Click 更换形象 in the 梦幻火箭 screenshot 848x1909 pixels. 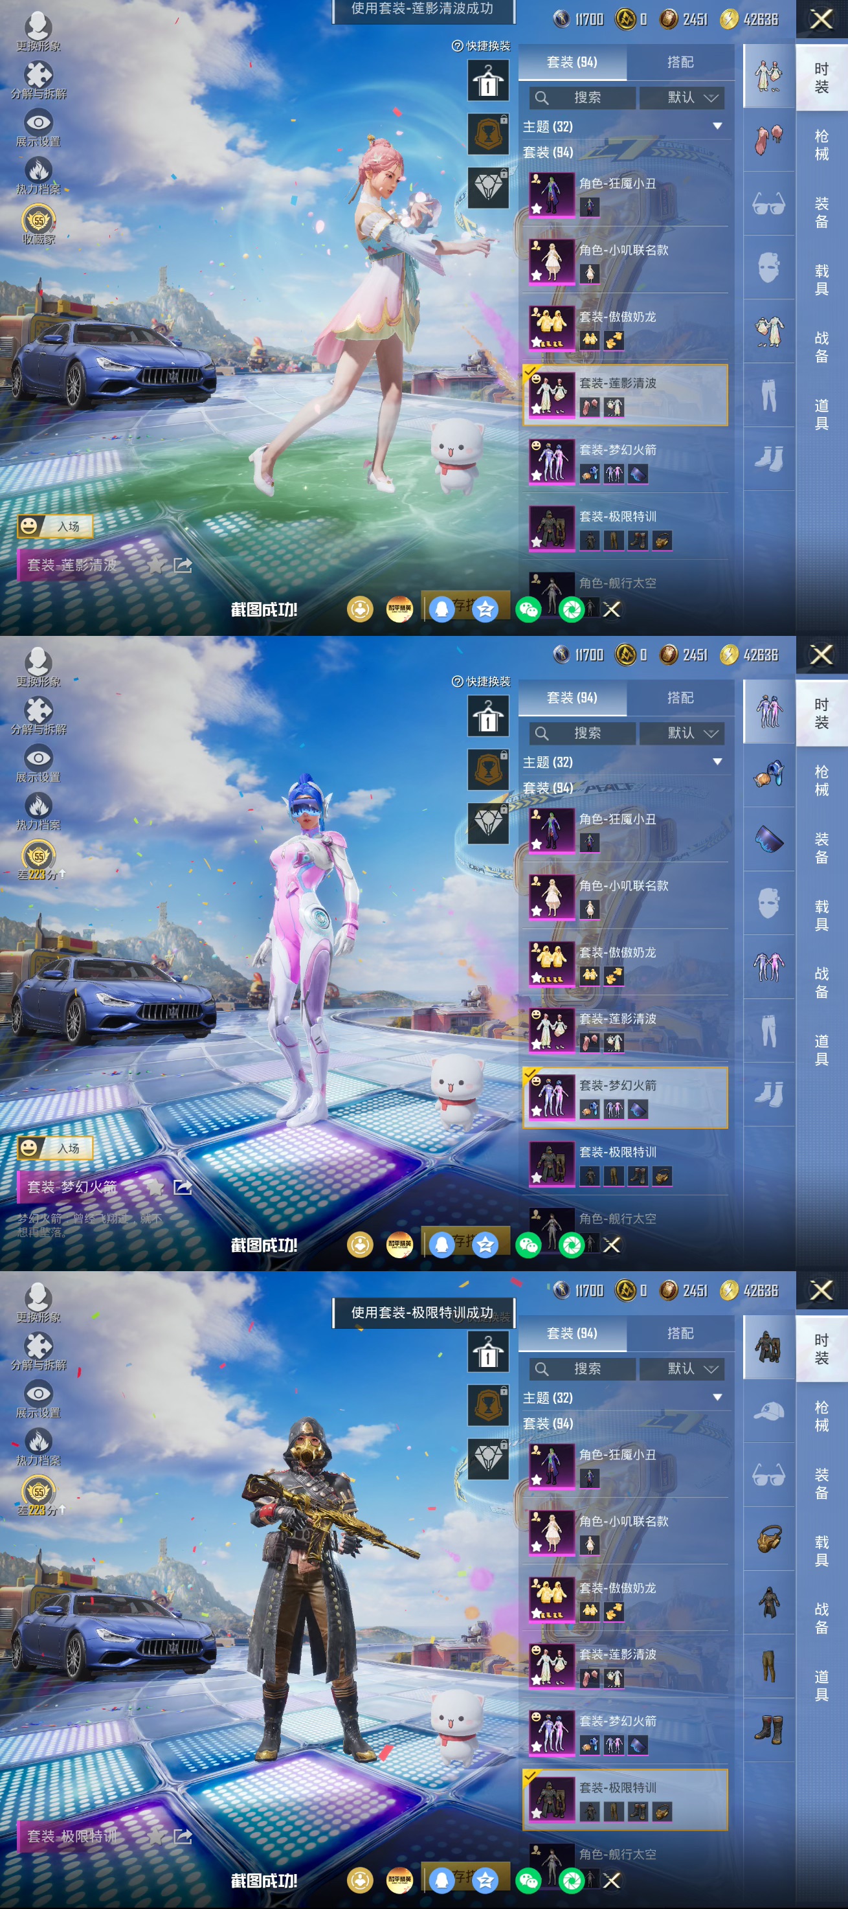38,668
